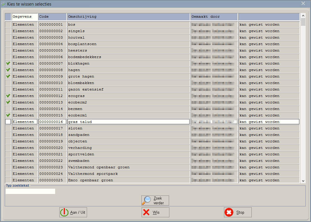Click the Gemaakt door column header
The image size is (311, 222).
214,17
